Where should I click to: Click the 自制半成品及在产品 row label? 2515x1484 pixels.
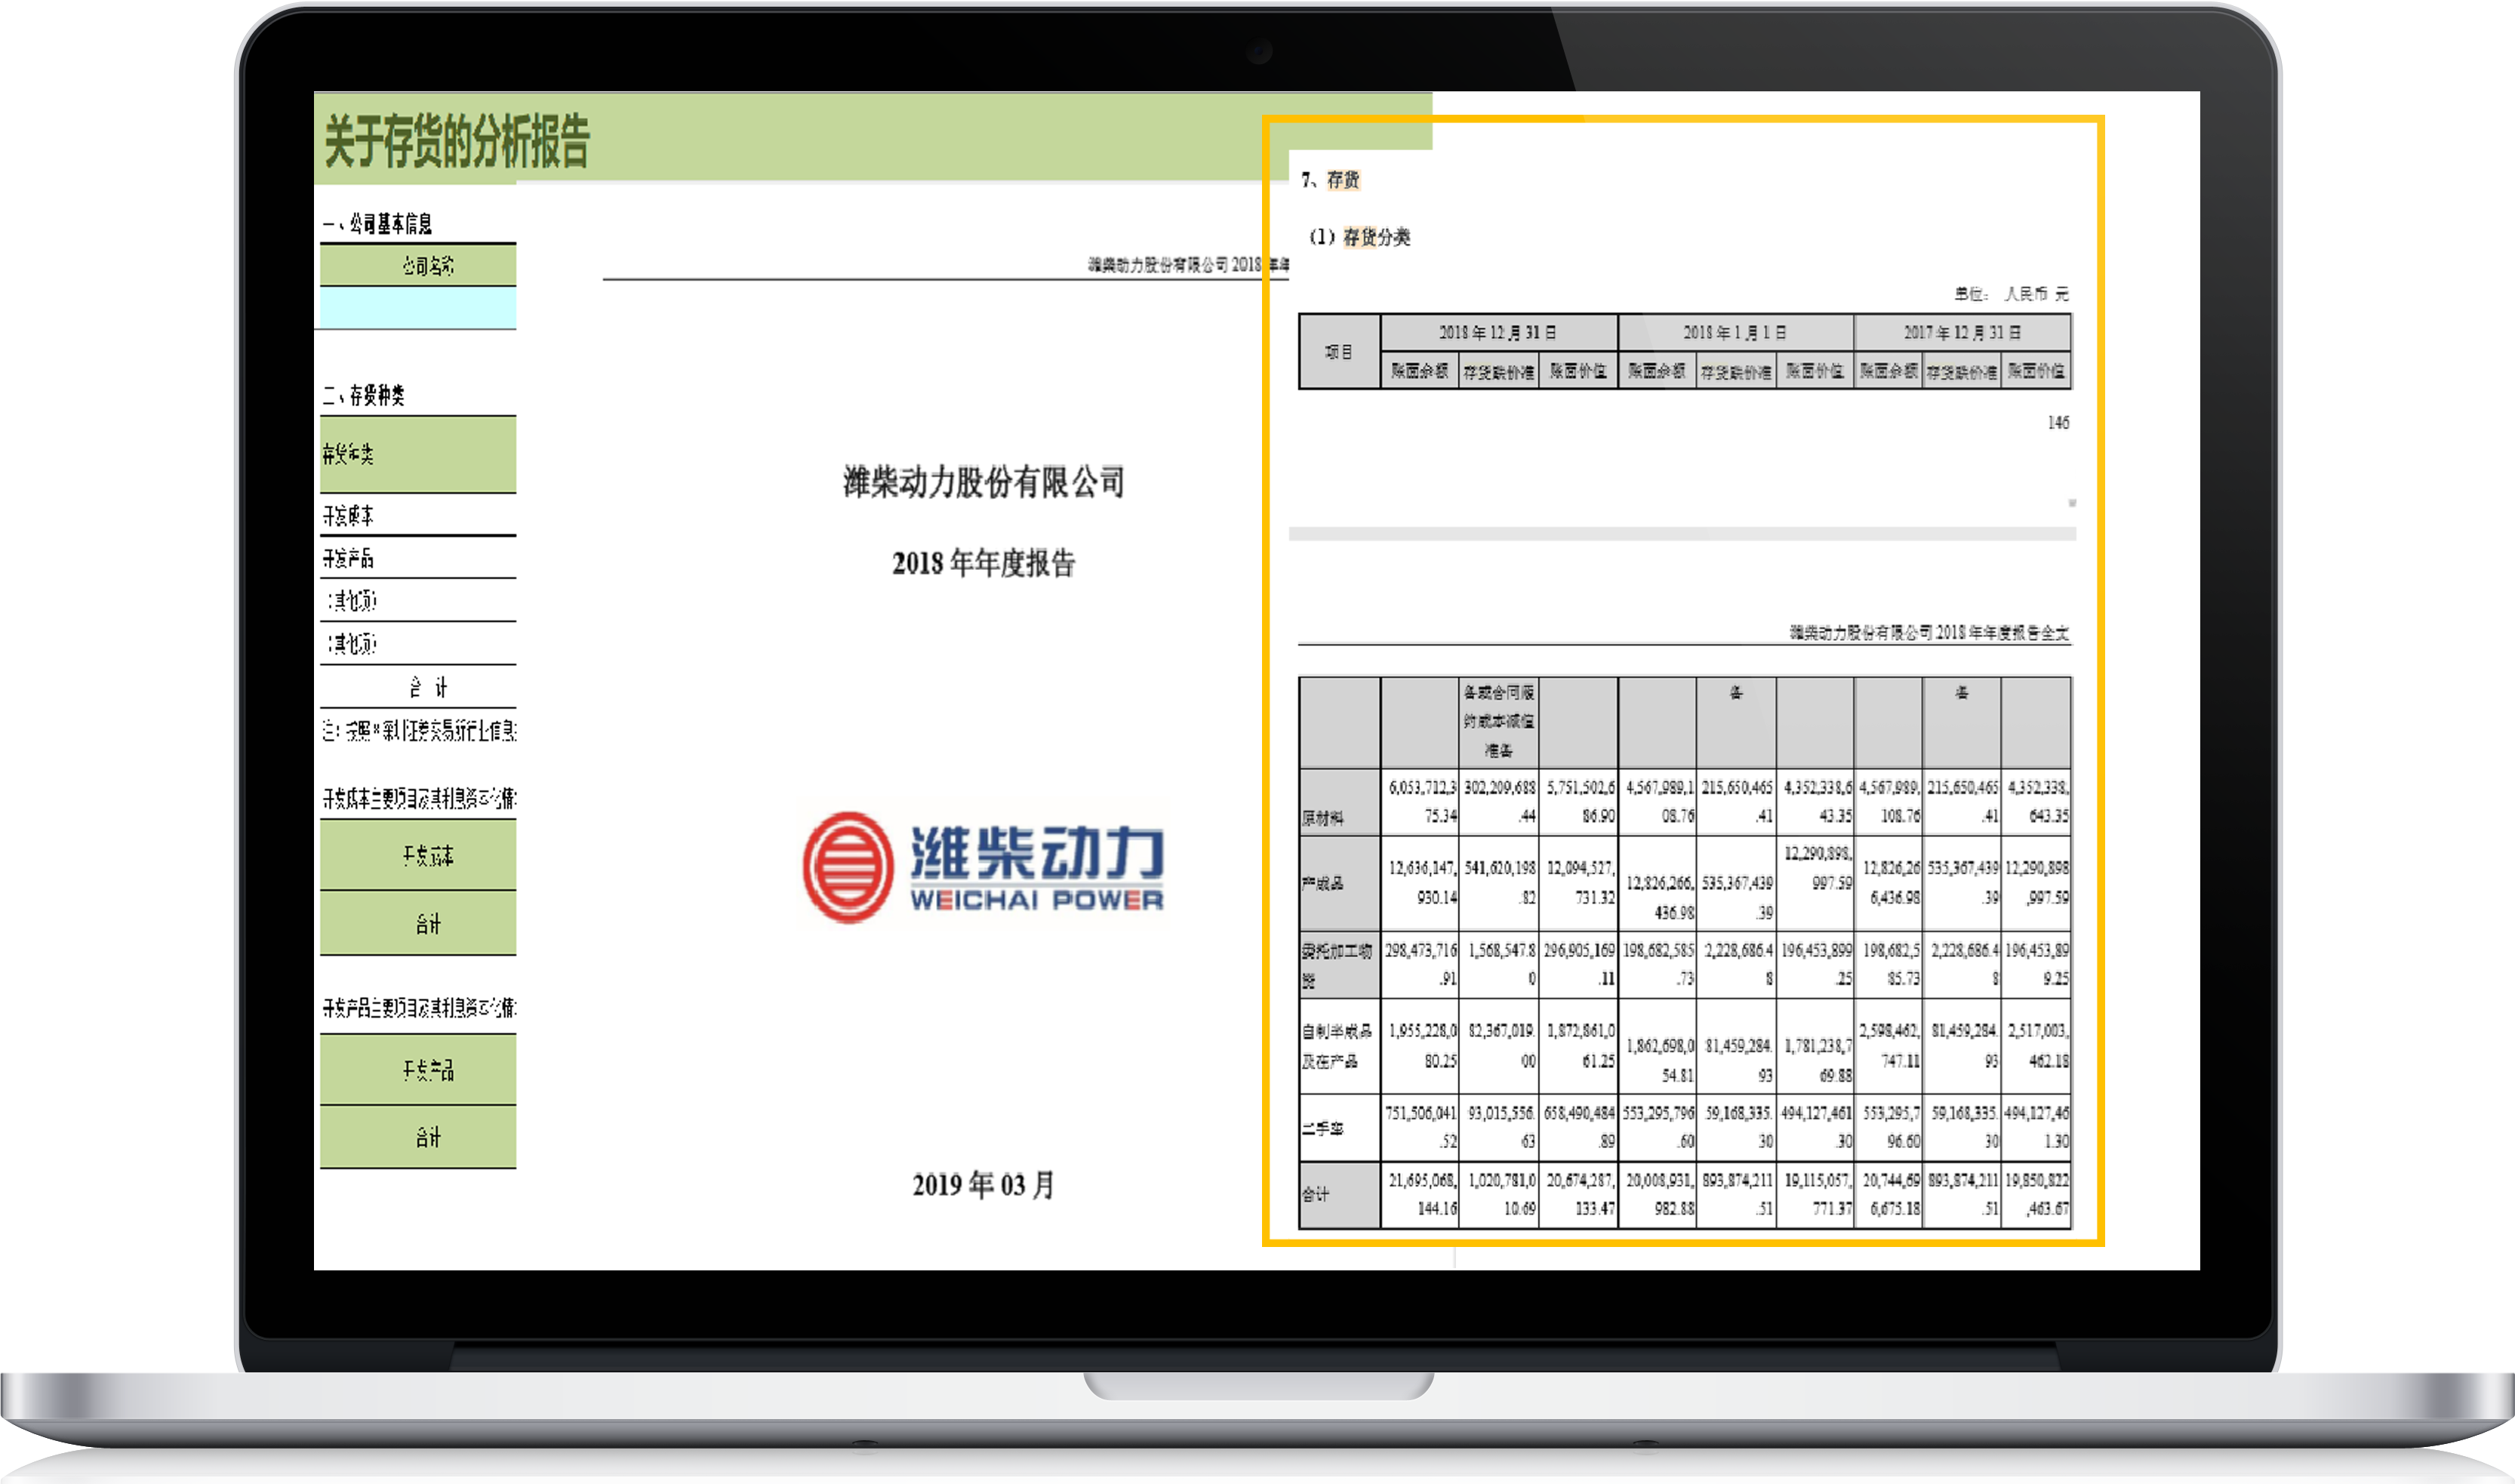click(x=1337, y=1045)
